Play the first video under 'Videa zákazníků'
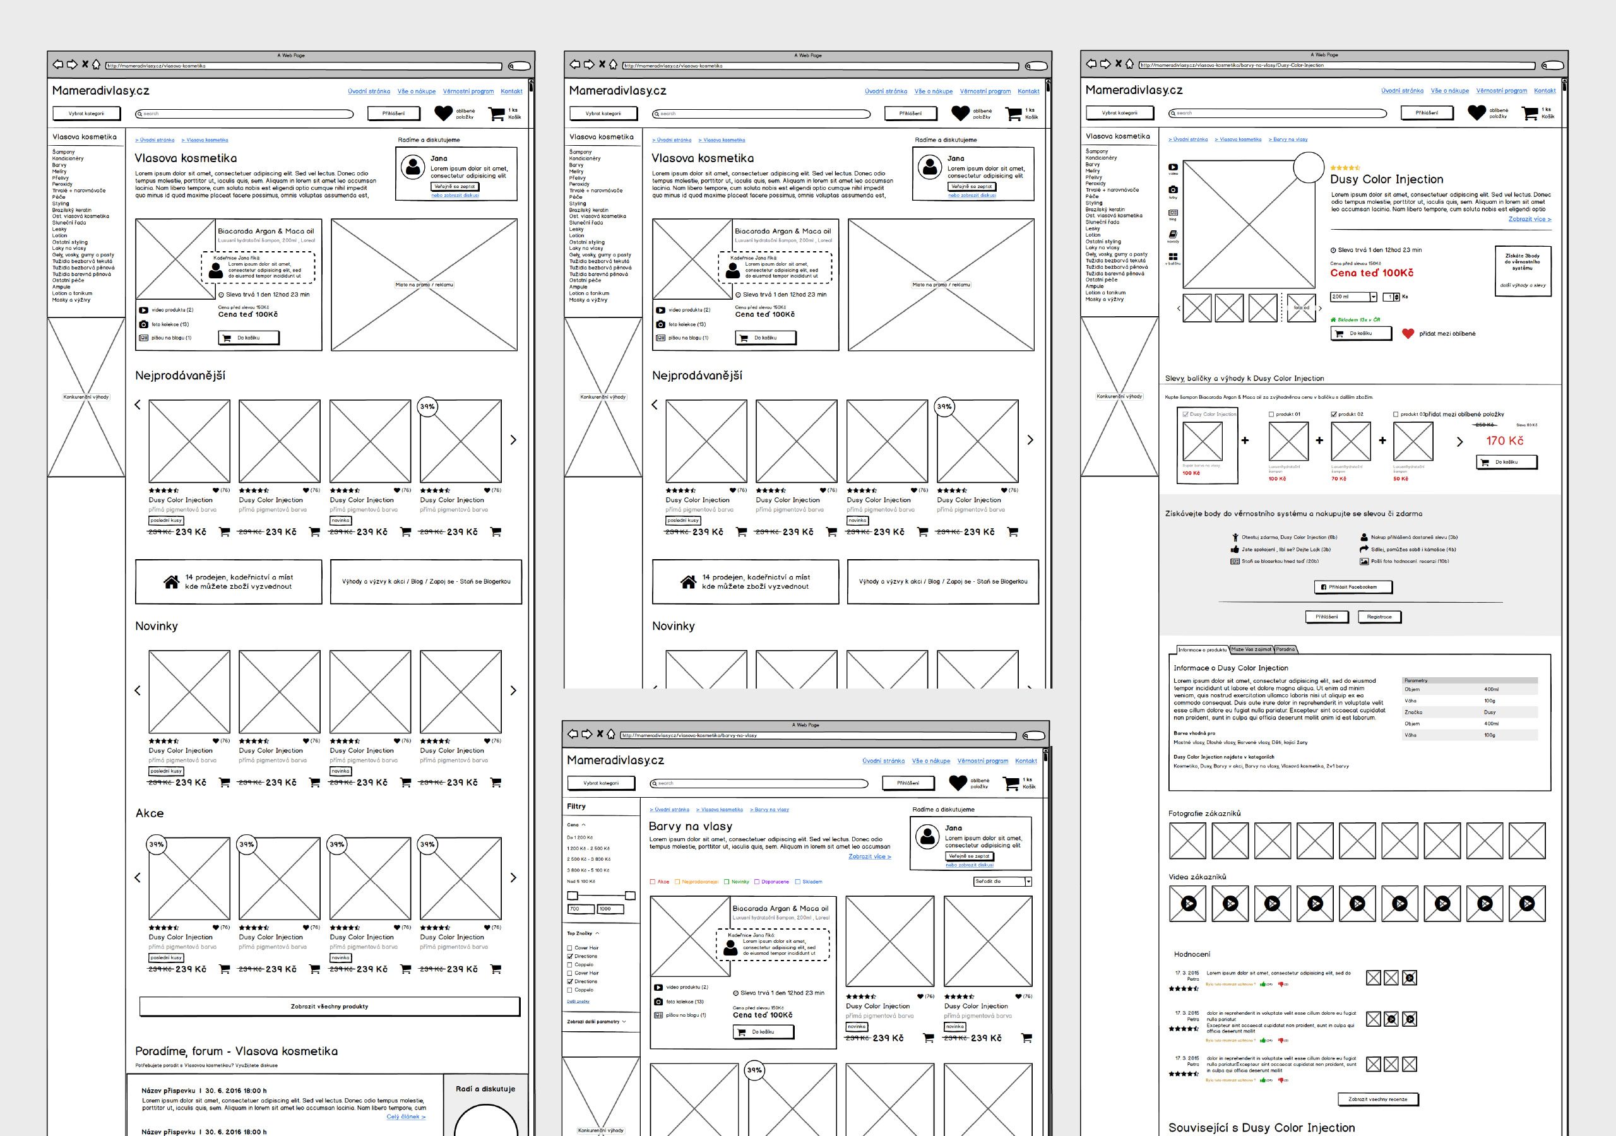The image size is (1616, 1136). (x=1188, y=904)
